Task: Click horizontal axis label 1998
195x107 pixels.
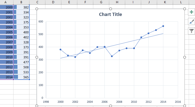Action: coord(46,102)
